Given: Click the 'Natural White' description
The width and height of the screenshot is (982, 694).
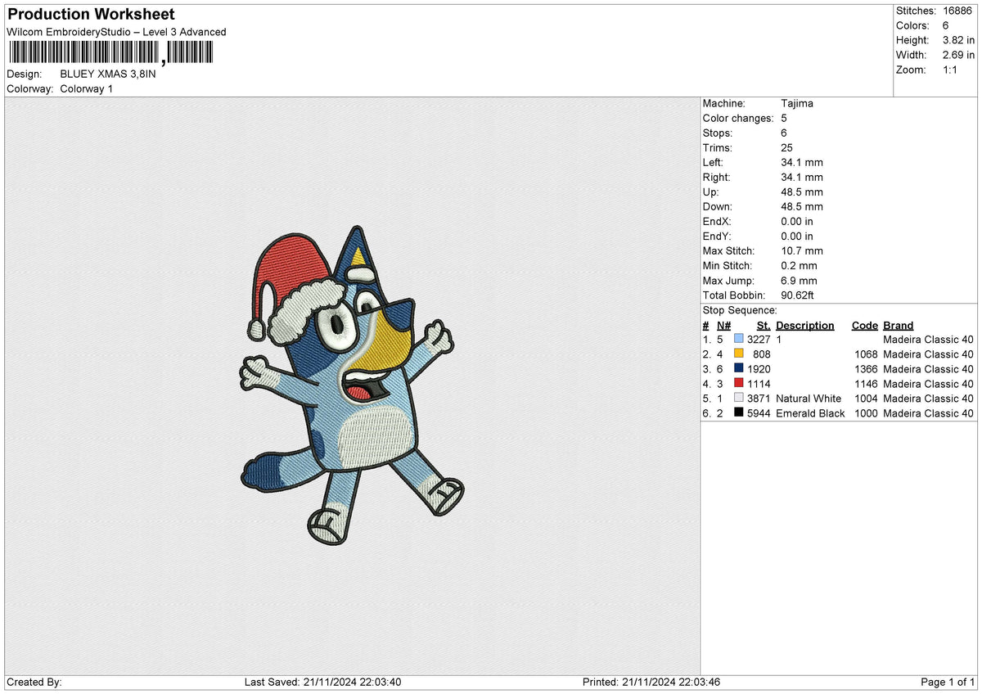Looking at the screenshot, I should 809,399.
